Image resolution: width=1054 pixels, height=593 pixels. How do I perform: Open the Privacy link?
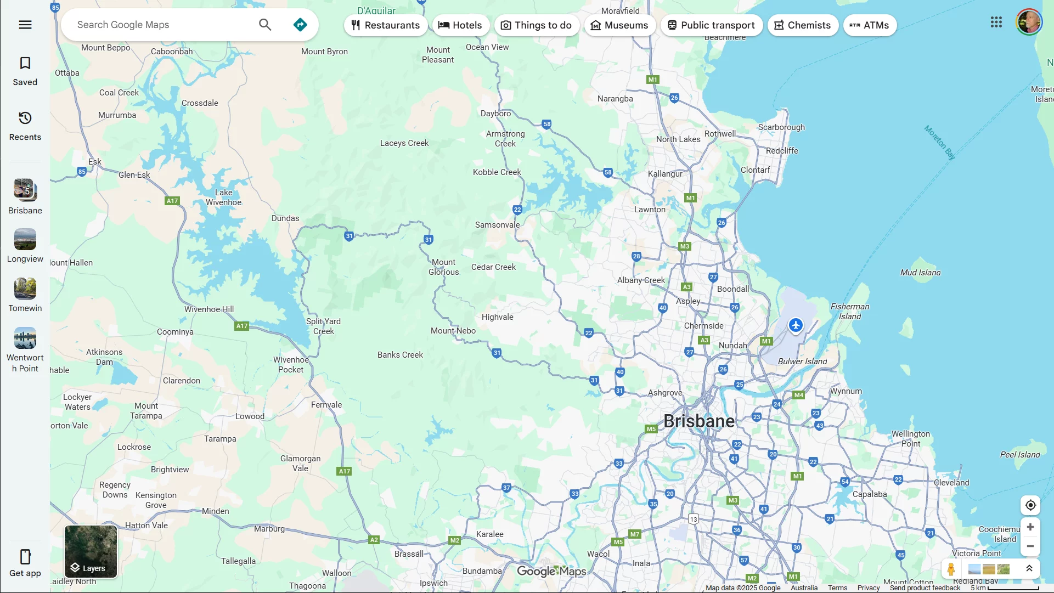click(x=869, y=588)
